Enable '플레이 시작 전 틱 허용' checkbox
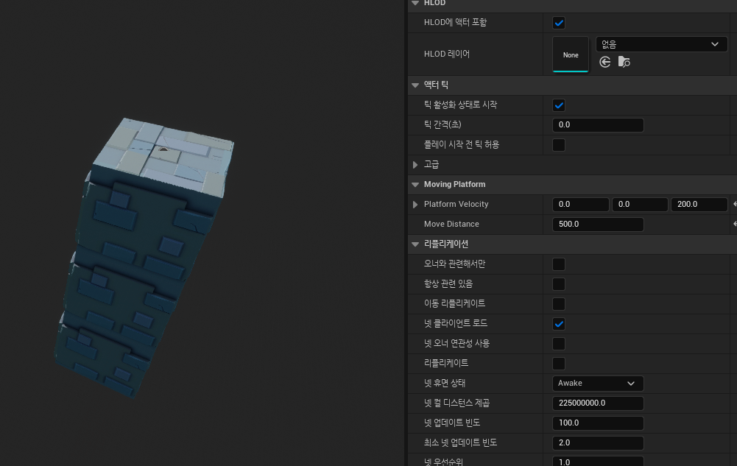The height and width of the screenshot is (466, 737). point(558,145)
